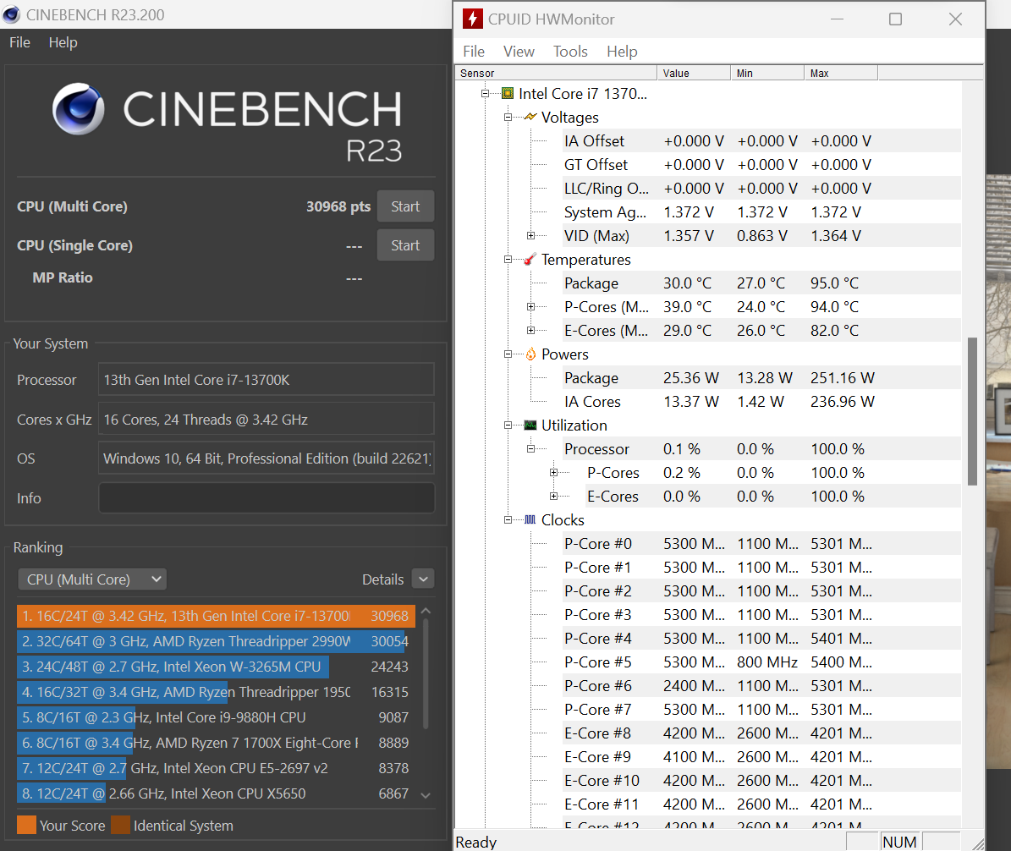
Task: Open the CPU (Multi Core) ranking dropdown
Action: coord(92,579)
